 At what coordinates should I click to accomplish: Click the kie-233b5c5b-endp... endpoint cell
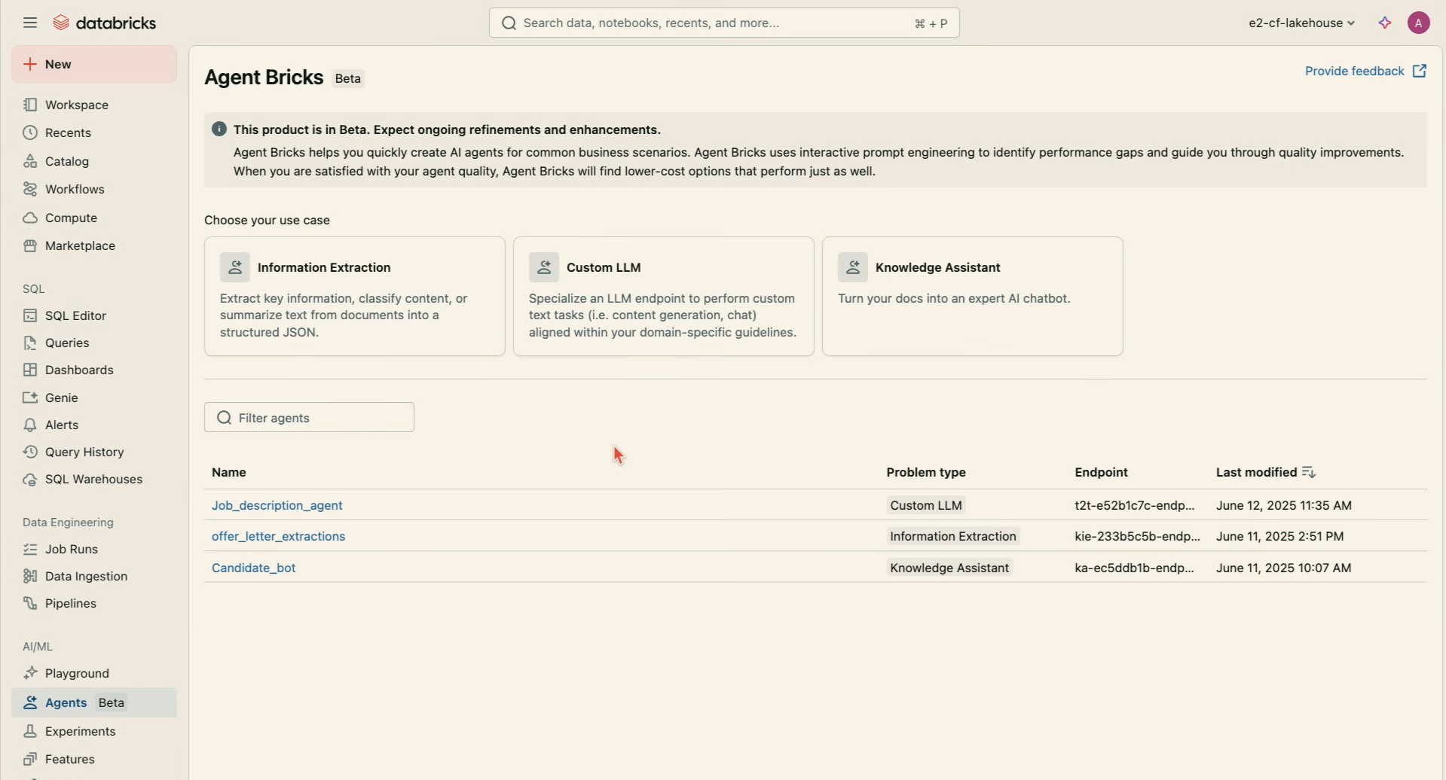pyautogui.click(x=1136, y=537)
